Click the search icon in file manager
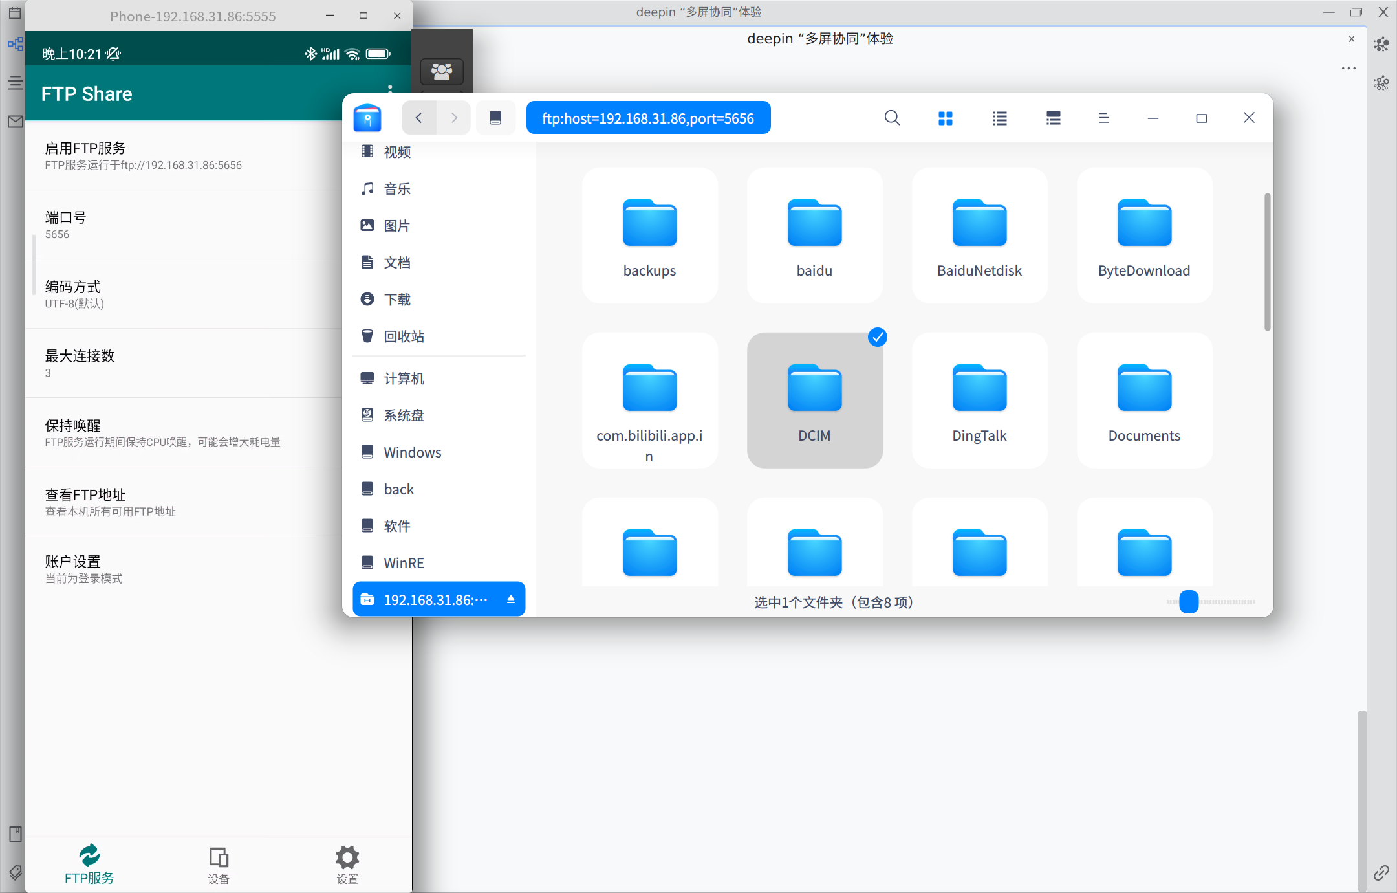 pyautogui.click(x=892, y=118)
